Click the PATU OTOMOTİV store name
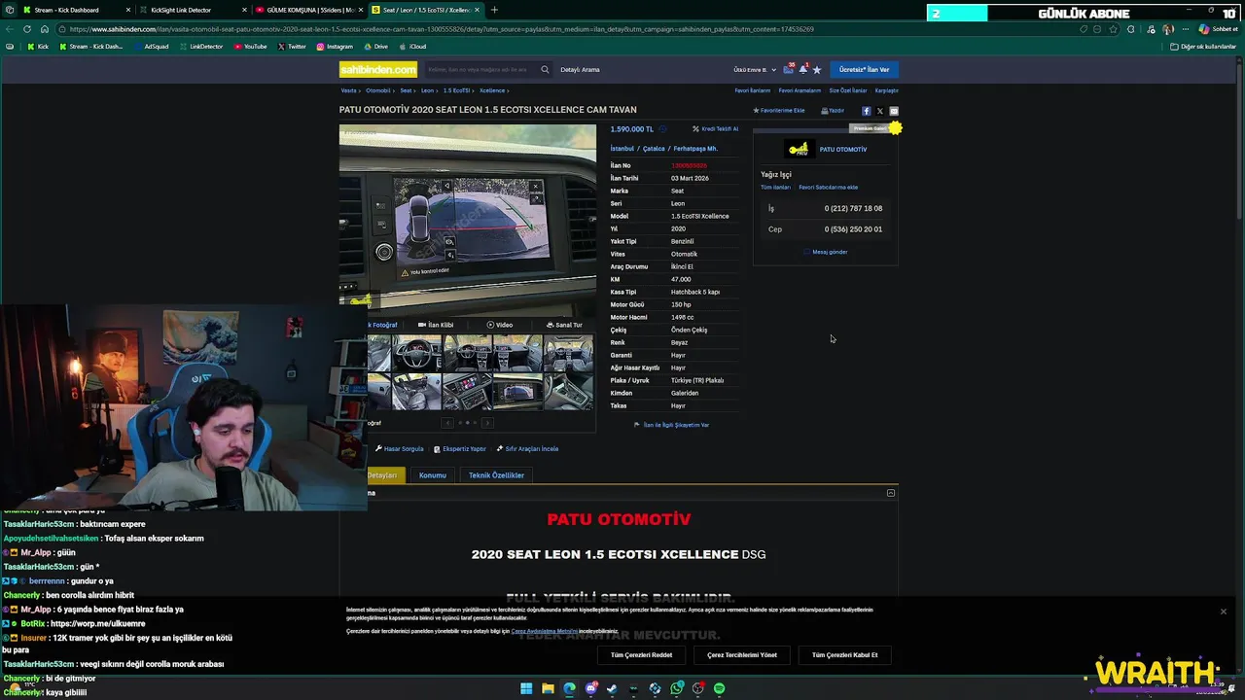Image resolution: width=1245 pixels, height=700 pixels. click(x=843, y=150)
